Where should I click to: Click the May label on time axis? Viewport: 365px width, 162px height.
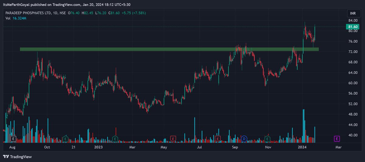pyautogui.click(x=164, y=147)
